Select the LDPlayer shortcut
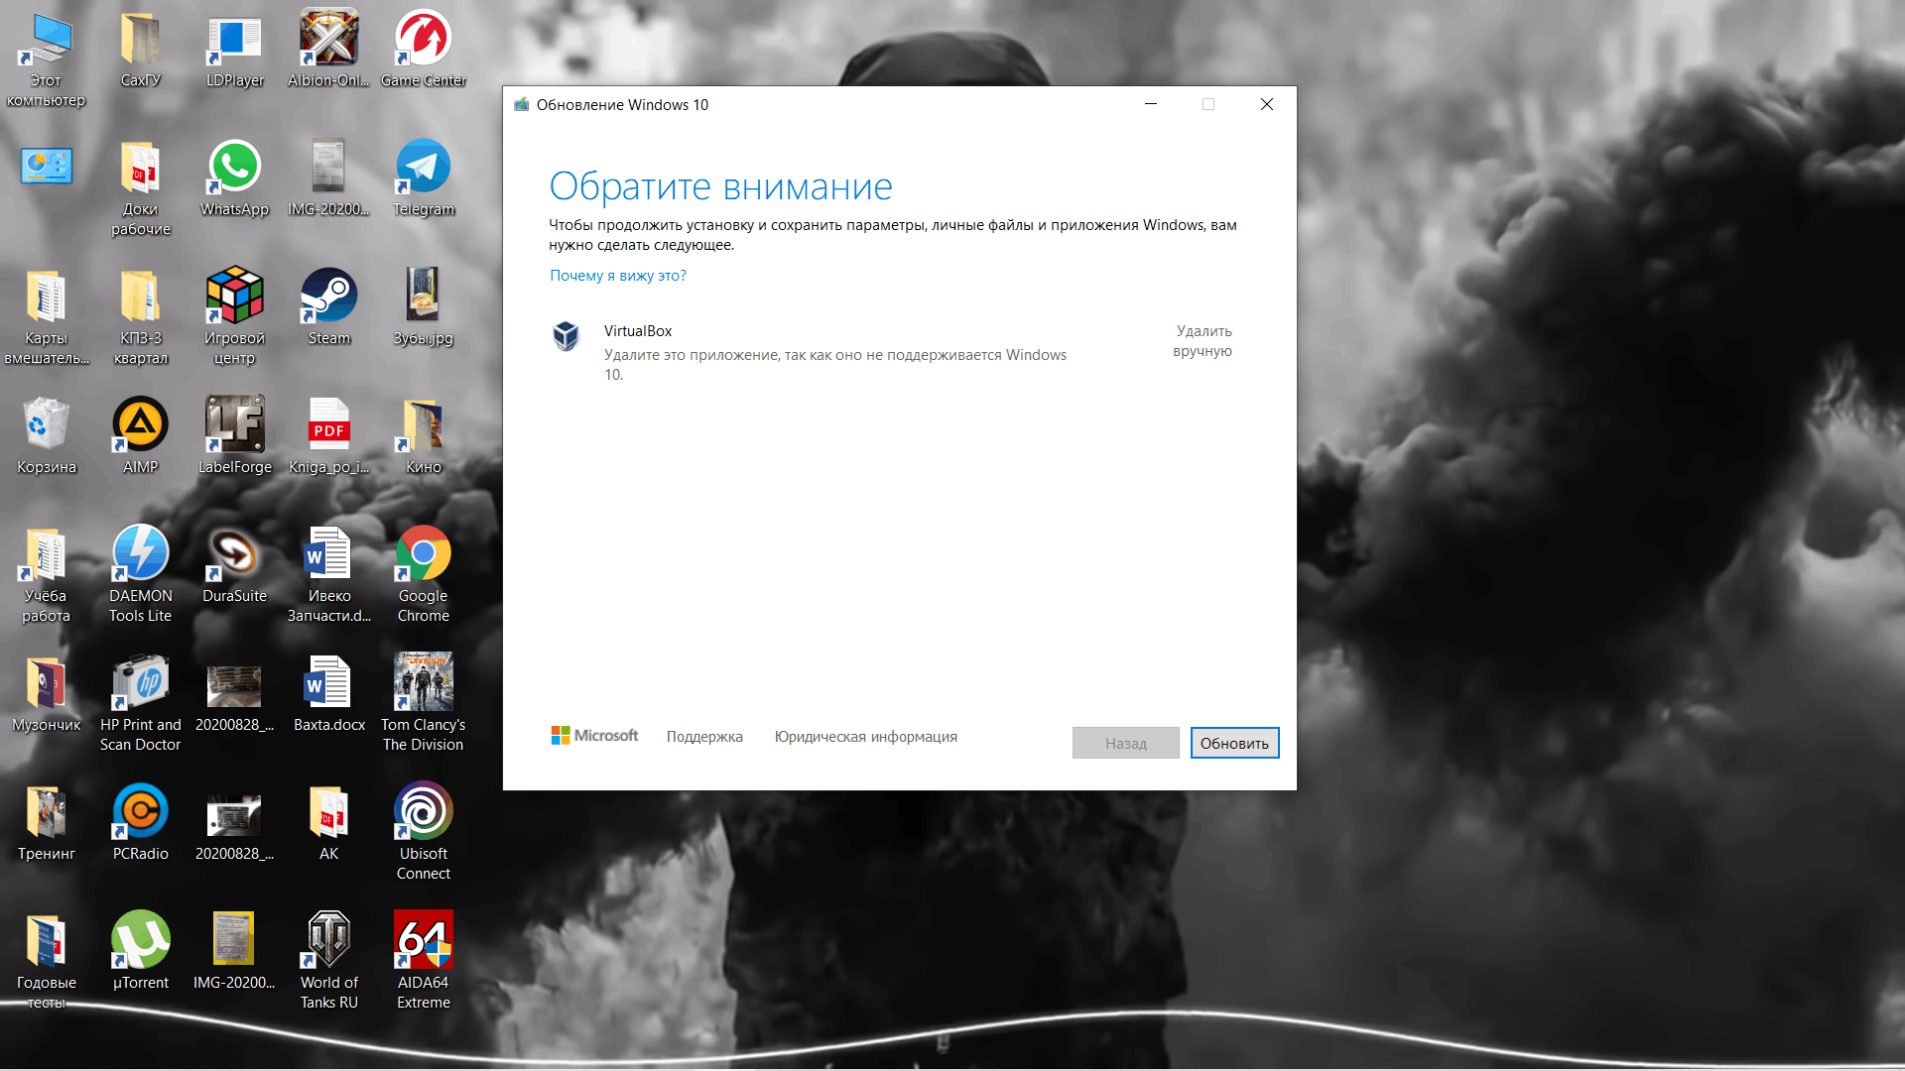1905x1071 pixels. tap(234, 51)
